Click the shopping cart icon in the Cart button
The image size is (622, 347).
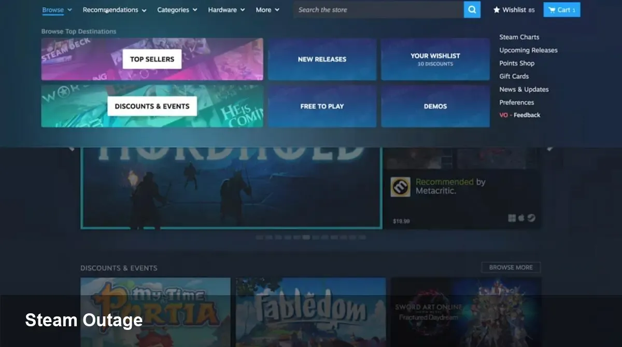[553, 9]
